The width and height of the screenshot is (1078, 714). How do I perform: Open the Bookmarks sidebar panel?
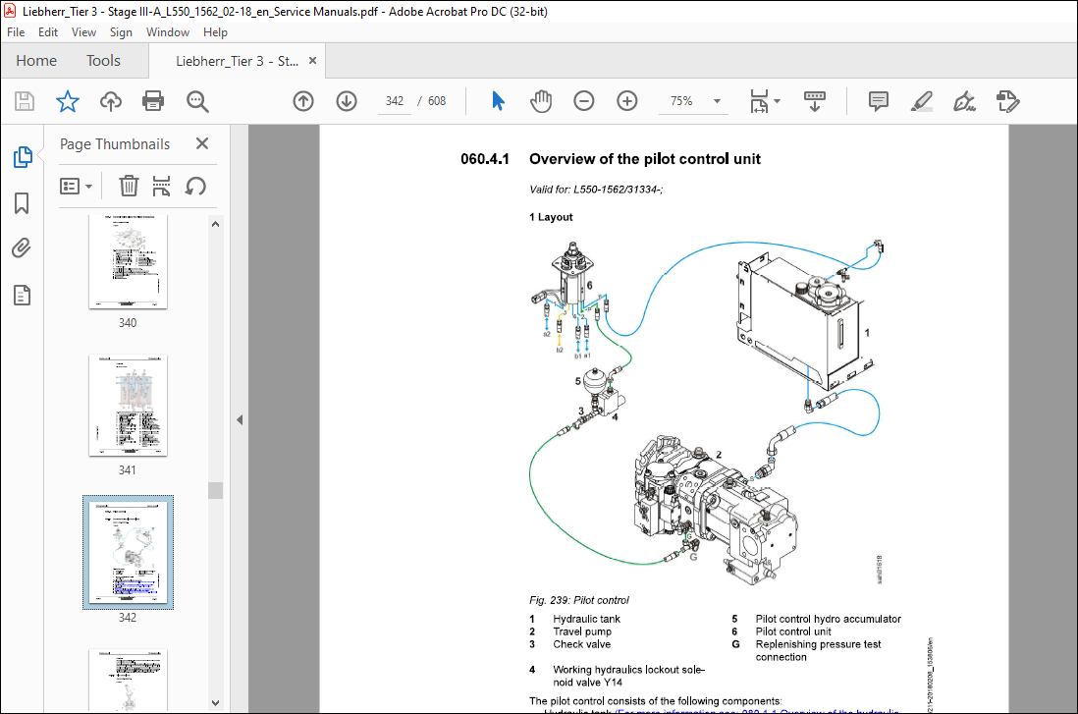(22, 203)
